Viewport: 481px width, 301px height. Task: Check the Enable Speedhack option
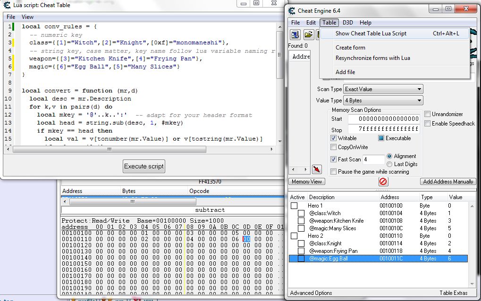pyautogui.click(x=427, y=124)
